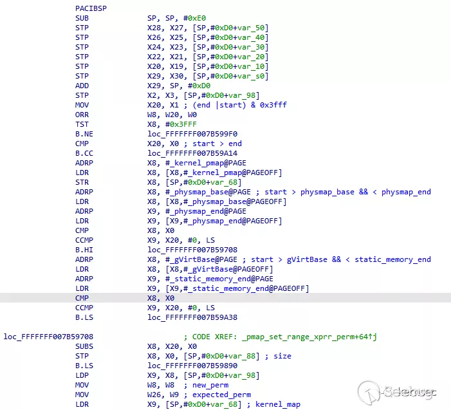Click #_physmap_end@PAGE on the ADRP line
Screen dimensions: 451x410
(x=206, y=211)
